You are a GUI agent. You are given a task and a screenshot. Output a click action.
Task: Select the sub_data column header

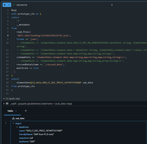pyautogui.click(x=20, y=118)
